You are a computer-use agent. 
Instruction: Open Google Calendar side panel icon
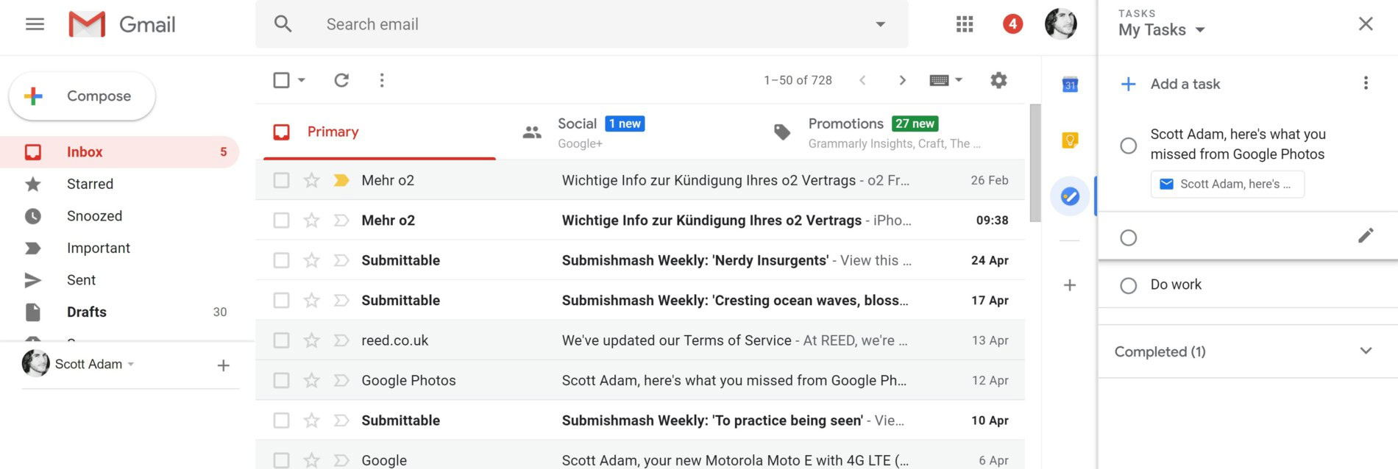pyautogui.click(x=1070, y=85)
